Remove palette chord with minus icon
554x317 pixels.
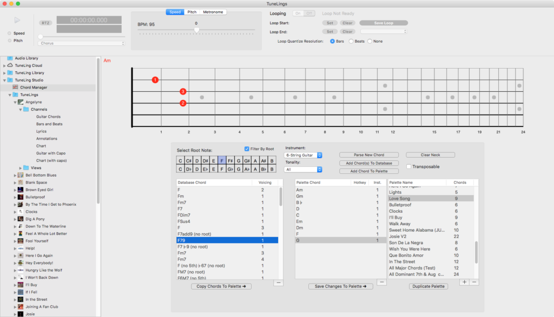click(381, 282)
